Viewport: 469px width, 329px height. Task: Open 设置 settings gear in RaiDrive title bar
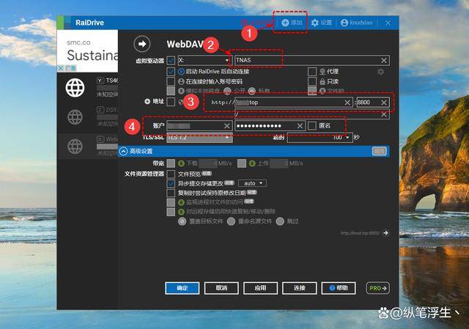(x=314, y=23)
